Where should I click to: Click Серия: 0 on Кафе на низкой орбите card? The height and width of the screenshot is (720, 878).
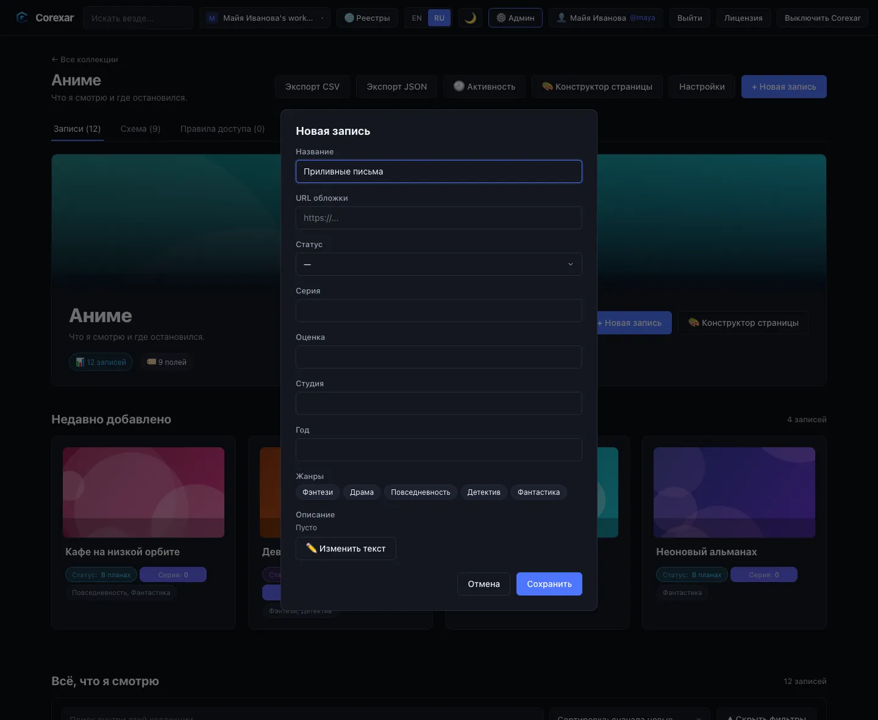pyautogui.click(x=173, y=575)
